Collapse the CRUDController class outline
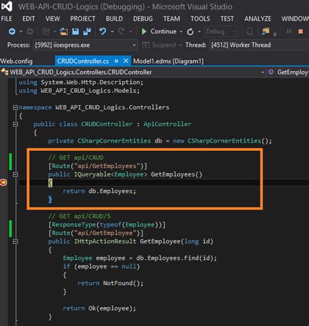Screen dimensions: 309x326 pos(15,124)
